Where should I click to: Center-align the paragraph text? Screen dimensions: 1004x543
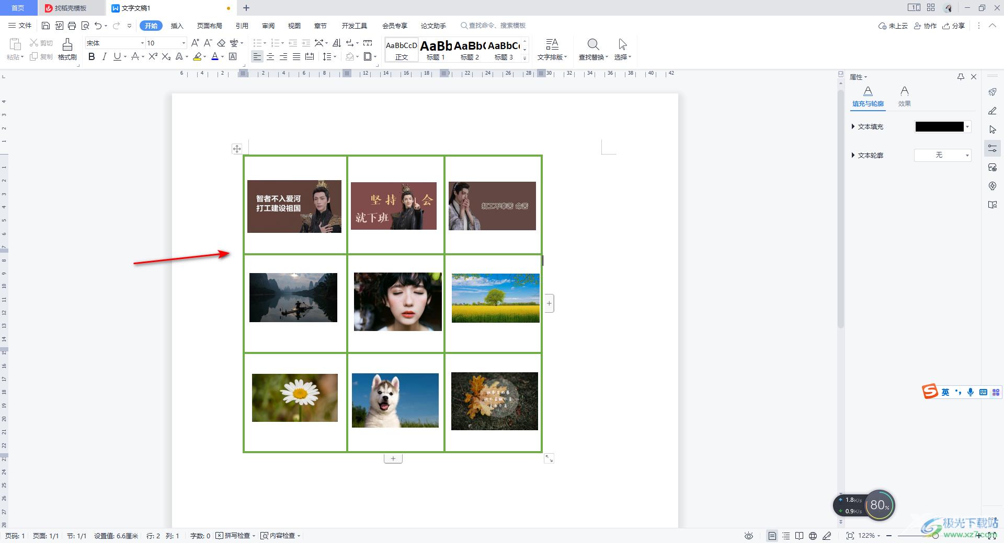[x=270, y=56]
